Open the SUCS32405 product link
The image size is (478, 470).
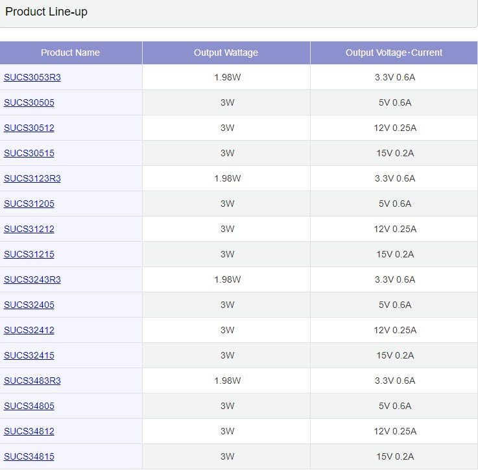pyautogui.click(x=29, y=305)
